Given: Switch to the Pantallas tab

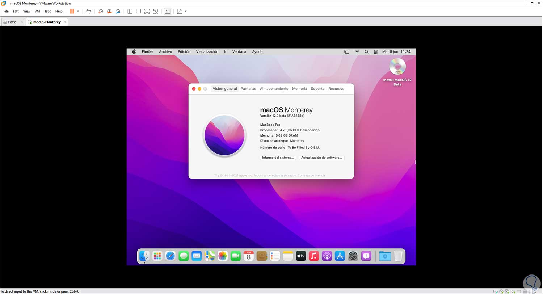Looking at the screenshot, I should (x=248, y=89).
